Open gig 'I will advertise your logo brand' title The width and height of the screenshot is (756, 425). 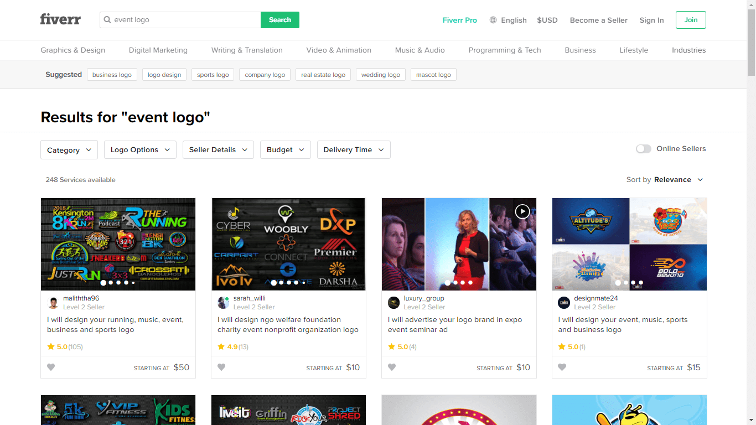[x=455, y=325]
